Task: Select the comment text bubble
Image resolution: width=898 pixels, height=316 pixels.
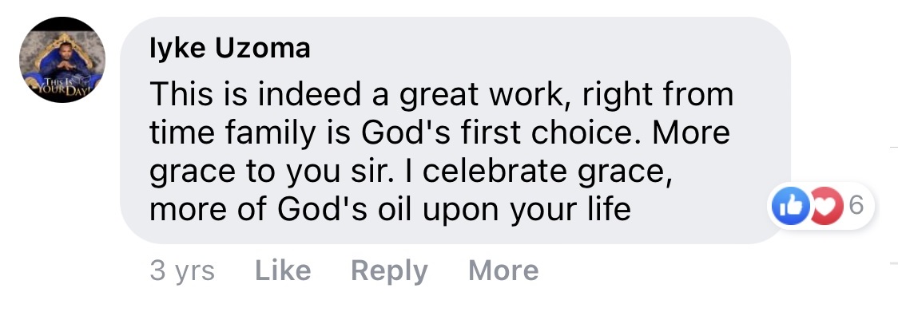Action: coord(455,131)
